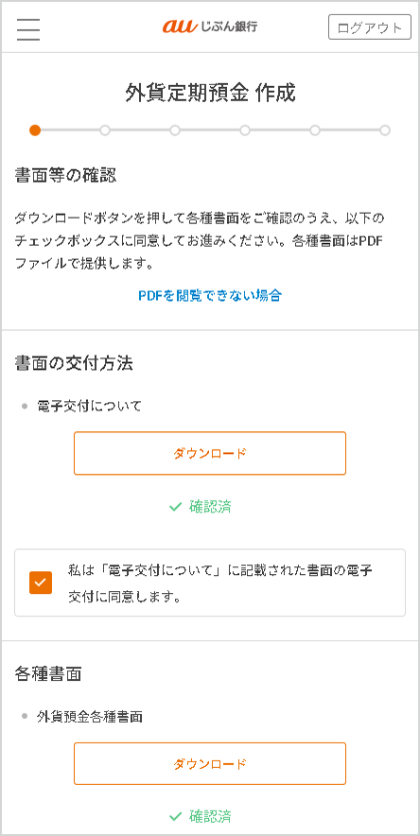Viewport: 420px width, 836px height.
Task: Select the fourth progress step circle
Action: click(x=245, y=131)
